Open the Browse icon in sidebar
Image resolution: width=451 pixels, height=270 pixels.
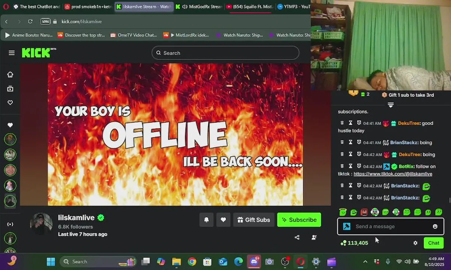[x=10, y=88]
